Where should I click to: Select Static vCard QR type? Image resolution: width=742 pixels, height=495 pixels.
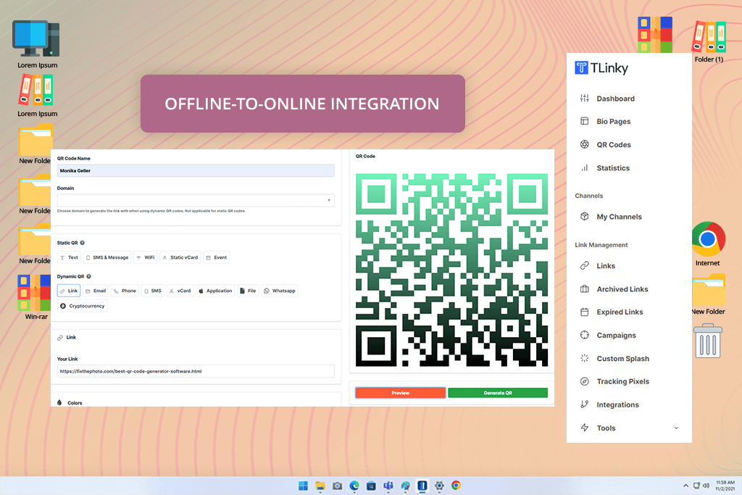180,257
